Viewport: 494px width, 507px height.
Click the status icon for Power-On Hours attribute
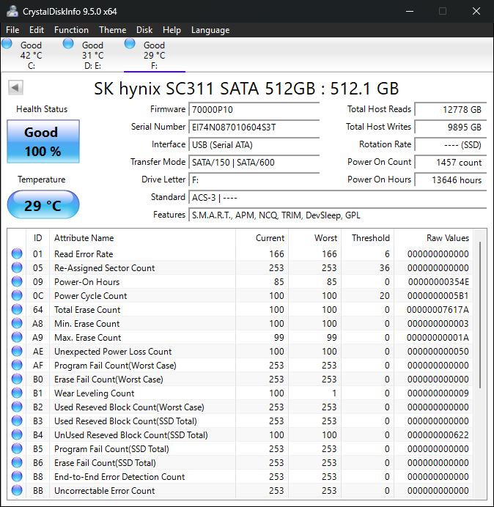(x=17, y=281)
